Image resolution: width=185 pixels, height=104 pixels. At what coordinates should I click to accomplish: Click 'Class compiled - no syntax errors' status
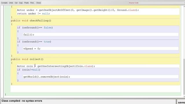click(x=22, y=101)
